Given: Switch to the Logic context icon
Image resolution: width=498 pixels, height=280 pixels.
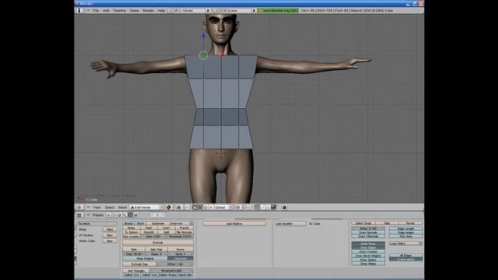Looking at the screenshot, I should pos(107,215).
